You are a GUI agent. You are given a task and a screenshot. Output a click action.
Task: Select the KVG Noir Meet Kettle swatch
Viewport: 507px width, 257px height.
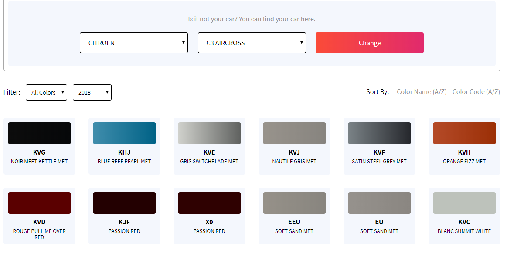(39, 133)
